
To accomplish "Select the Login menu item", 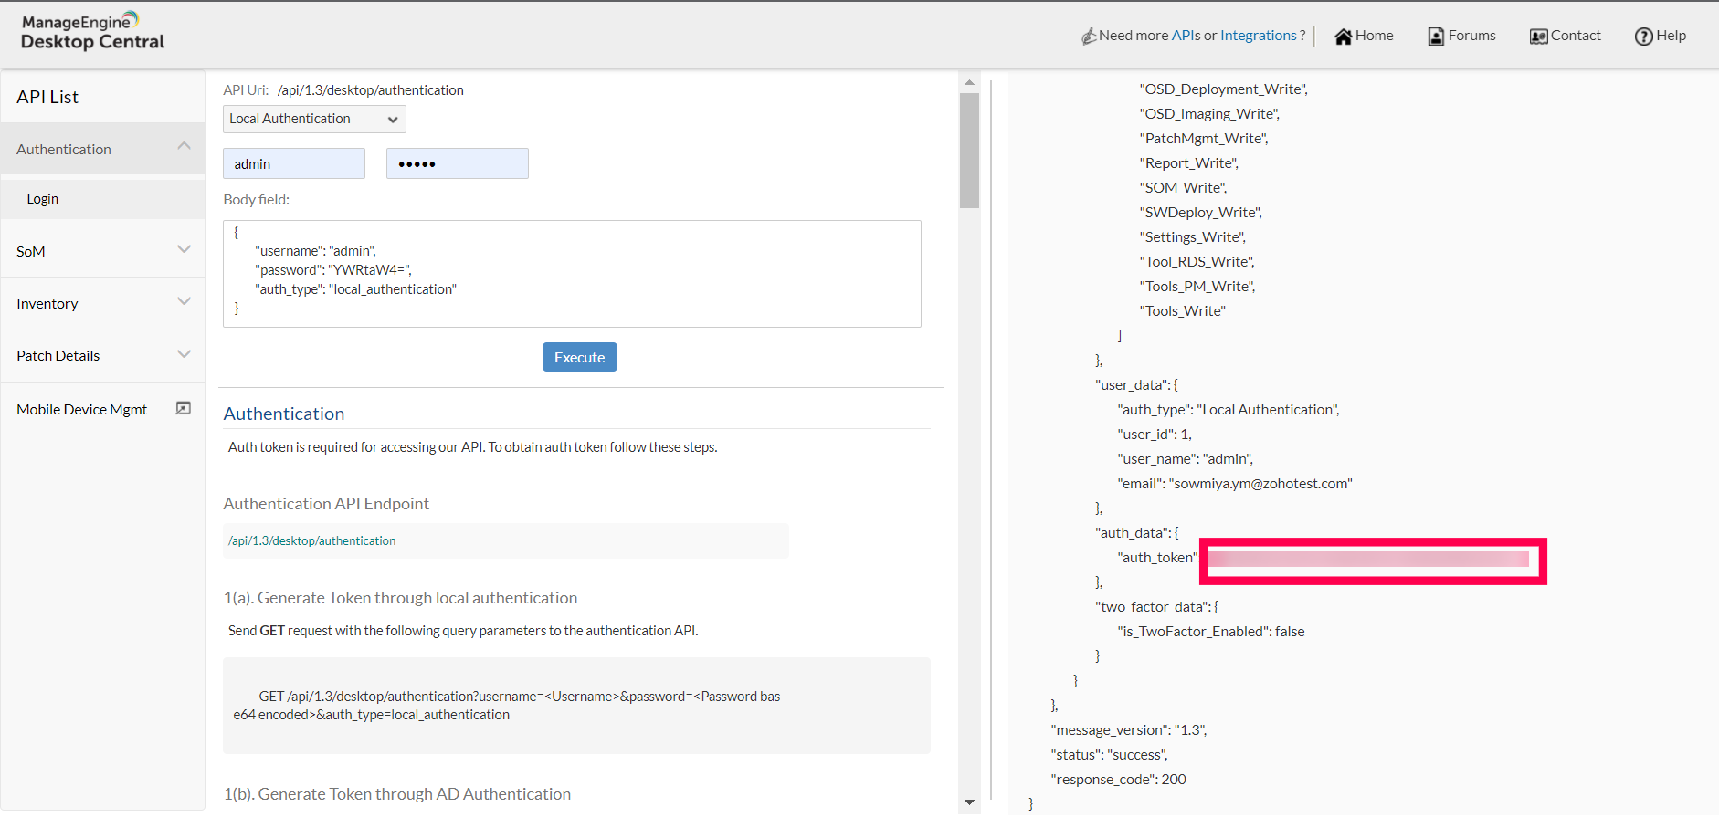I will click(x=102, y=199).
